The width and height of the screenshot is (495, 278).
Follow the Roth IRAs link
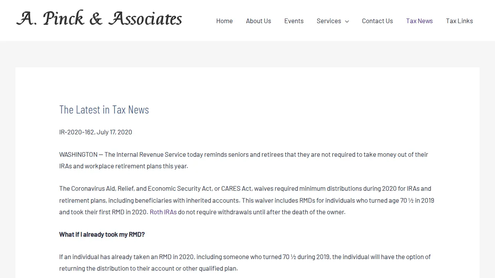(x=163, y=212)
